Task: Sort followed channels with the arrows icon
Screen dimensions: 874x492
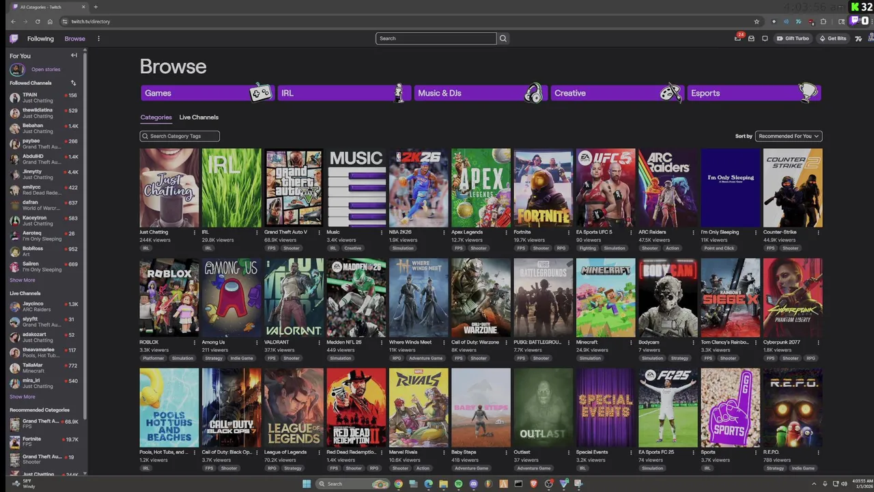Action: tap(73, 83)
